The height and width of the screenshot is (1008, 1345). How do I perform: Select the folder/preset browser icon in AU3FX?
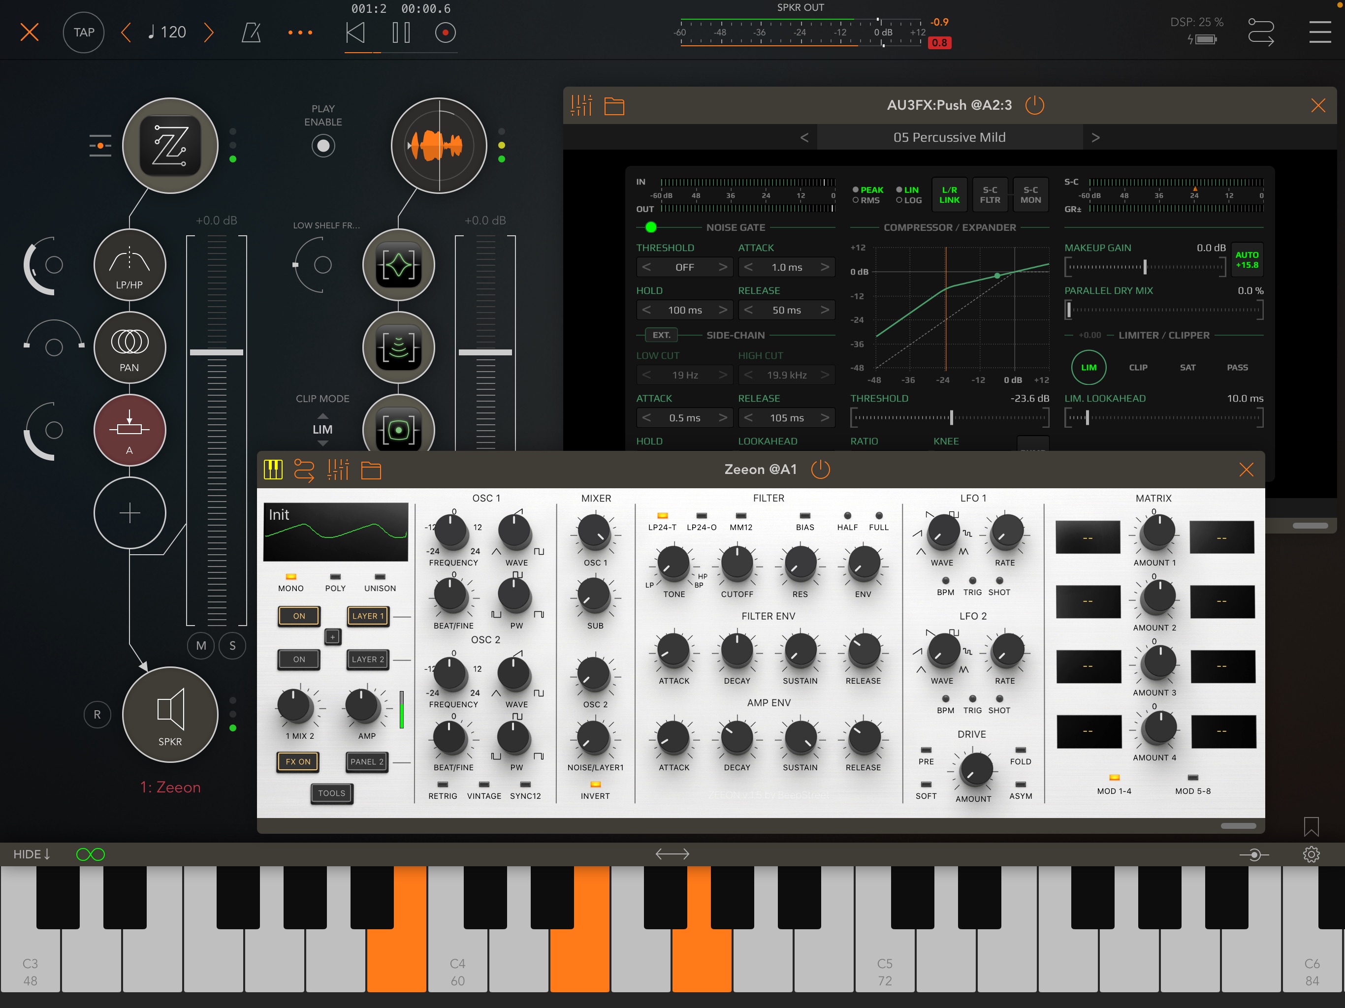tap(615, 104)
